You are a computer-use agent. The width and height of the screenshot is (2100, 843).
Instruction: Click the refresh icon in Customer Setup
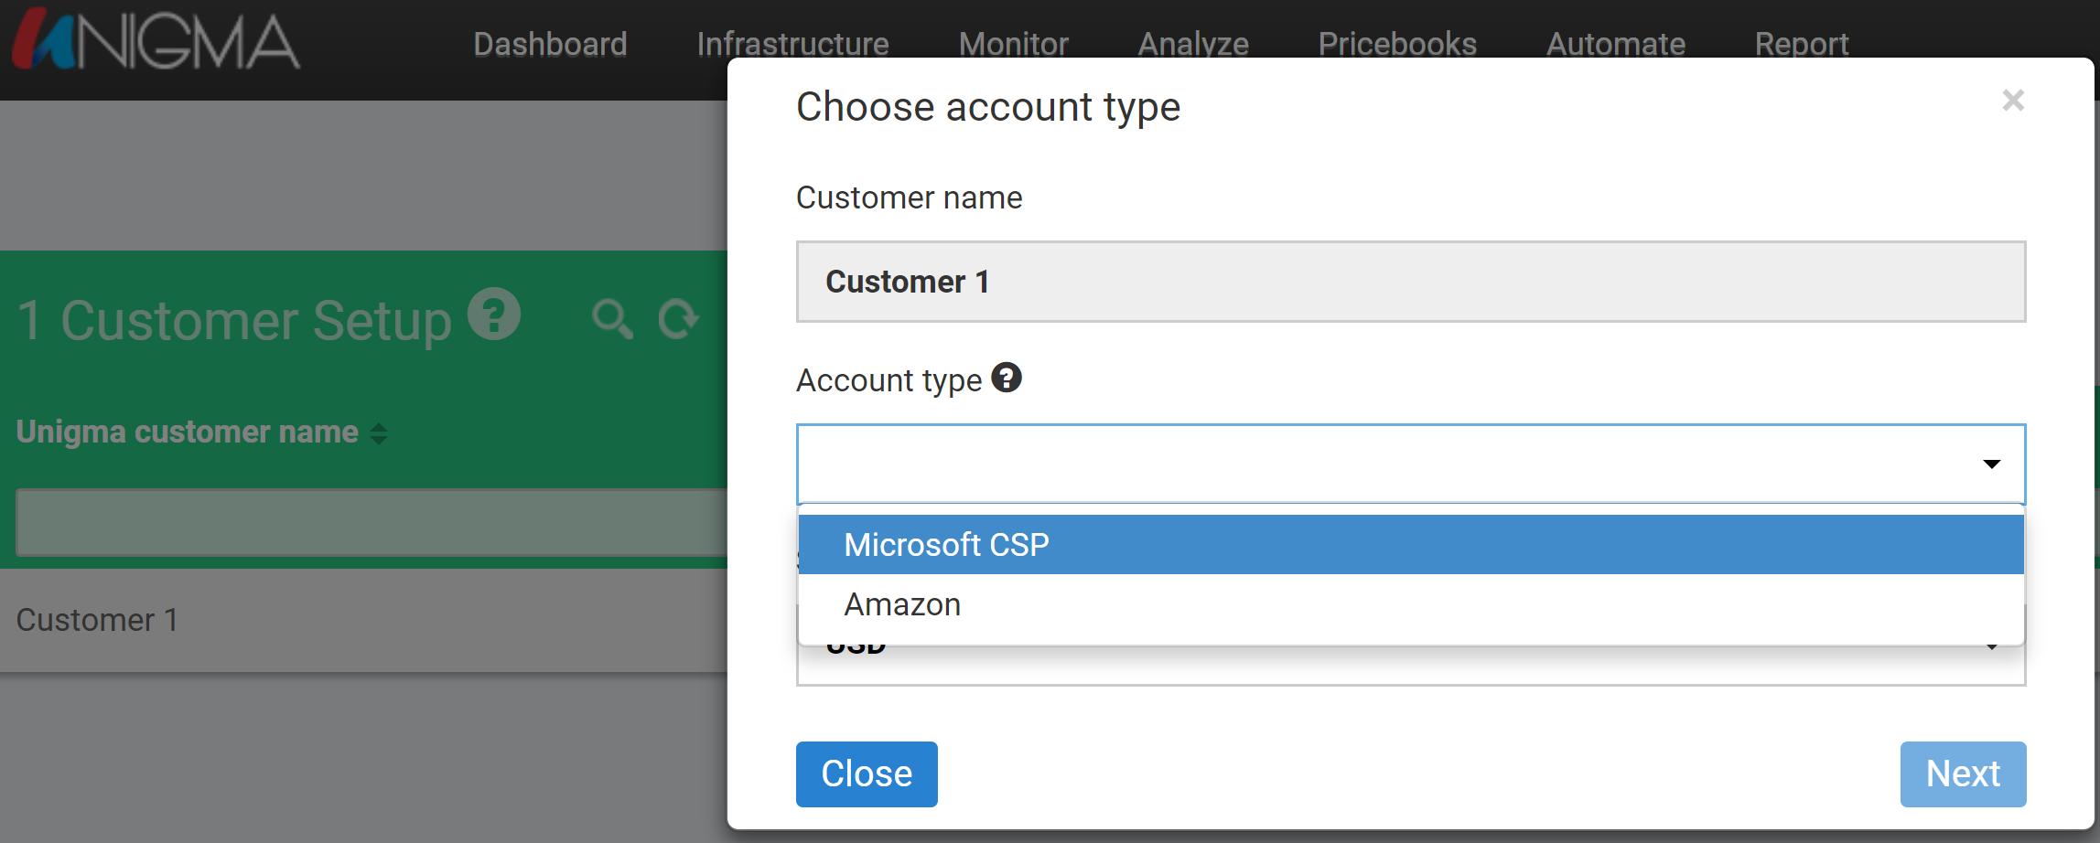coord(678,319)
